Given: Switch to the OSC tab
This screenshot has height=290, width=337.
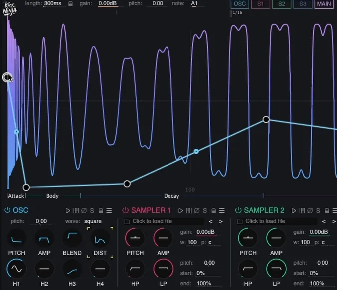Looking at the screenshot, I should coord(240,4).
